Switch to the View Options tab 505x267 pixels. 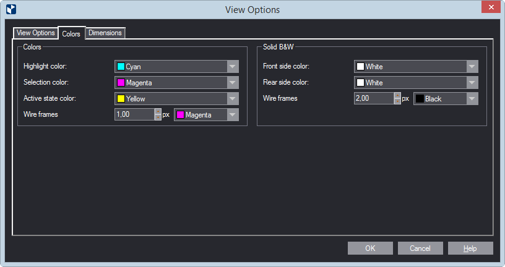(35, 33)
